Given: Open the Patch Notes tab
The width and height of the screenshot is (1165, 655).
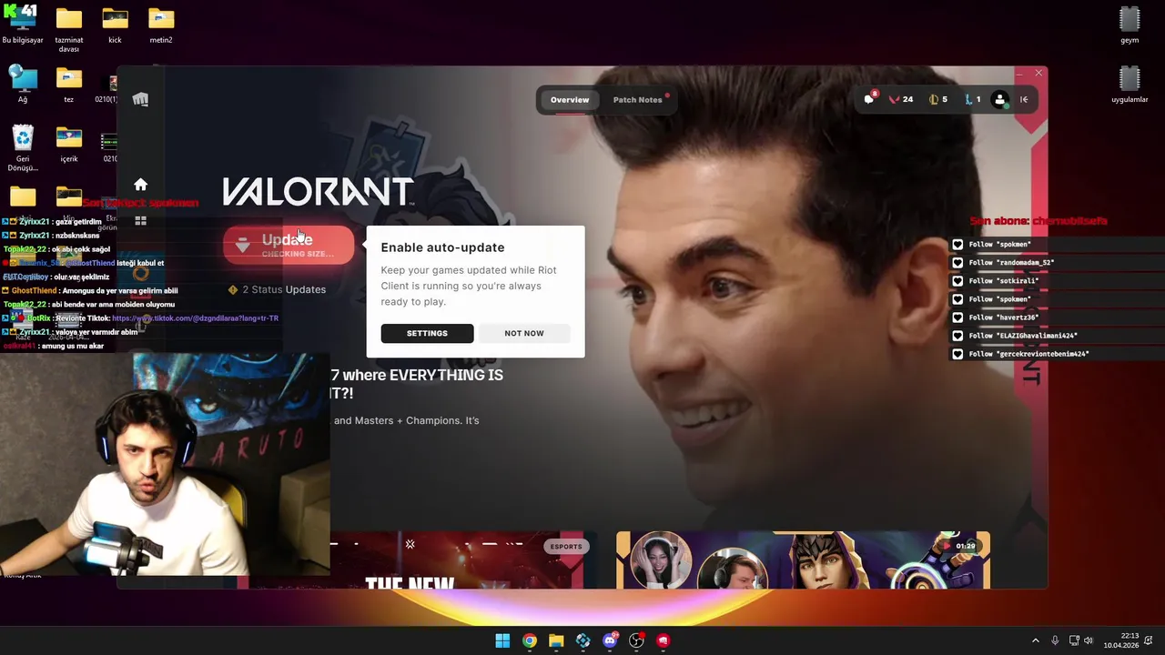Looking at the screenshot, I should point(638,100).
